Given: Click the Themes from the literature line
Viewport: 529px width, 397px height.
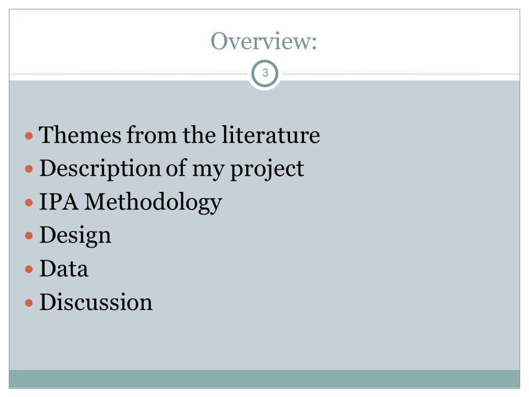Looking at the screenshot, I should pyautogui.click(x=180, y=135).
